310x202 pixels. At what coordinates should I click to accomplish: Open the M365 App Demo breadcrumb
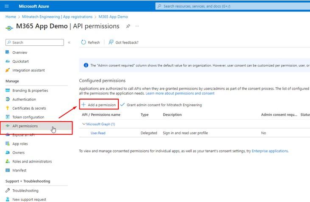click(x=113, y=17)
